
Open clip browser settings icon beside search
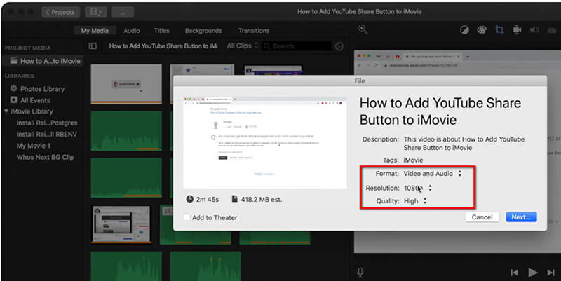point(339,46)
